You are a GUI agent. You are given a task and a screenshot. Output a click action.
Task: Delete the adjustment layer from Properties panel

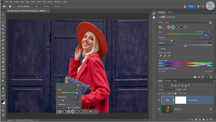point(211,77)
